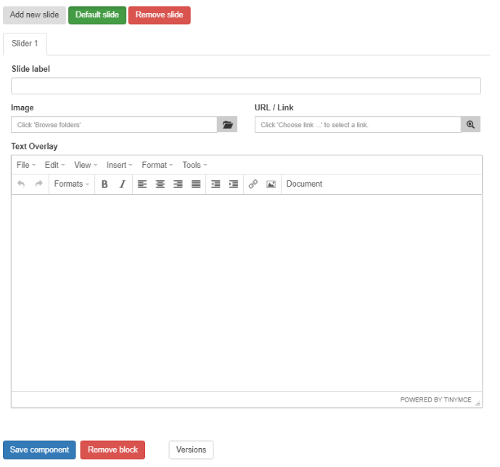Switch to the Slider 1 tab

point(25,44)
